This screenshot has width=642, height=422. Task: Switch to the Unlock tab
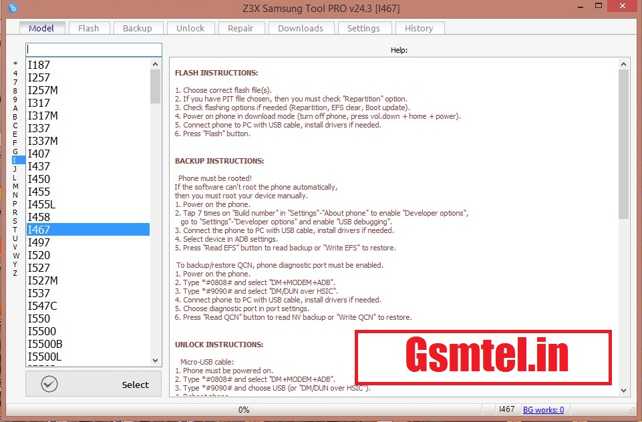point(190,28)
